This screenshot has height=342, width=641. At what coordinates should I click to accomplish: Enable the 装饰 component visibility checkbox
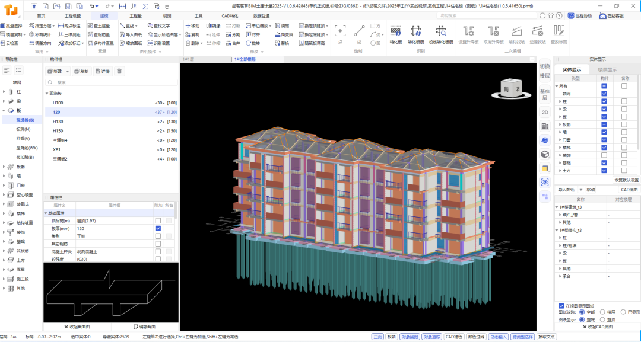coord(604,155)
